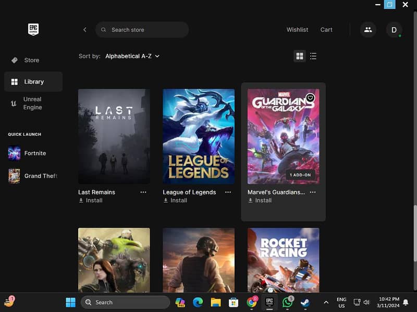Image resolution: width=417 pixels, height=312 pixels.
Task: Open the Cart
Action: point(327,30)
